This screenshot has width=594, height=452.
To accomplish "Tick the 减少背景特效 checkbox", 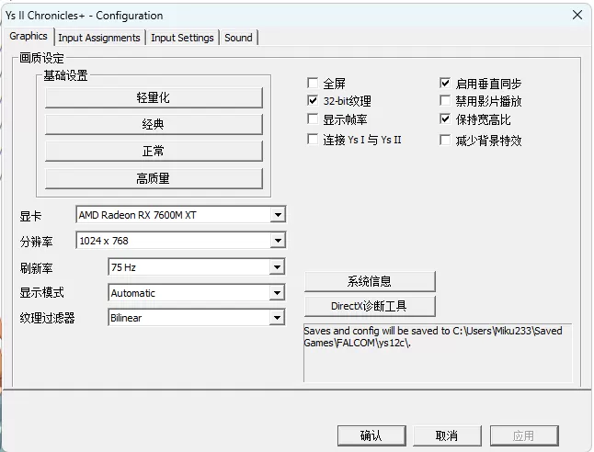I will [x=446, y=141].
